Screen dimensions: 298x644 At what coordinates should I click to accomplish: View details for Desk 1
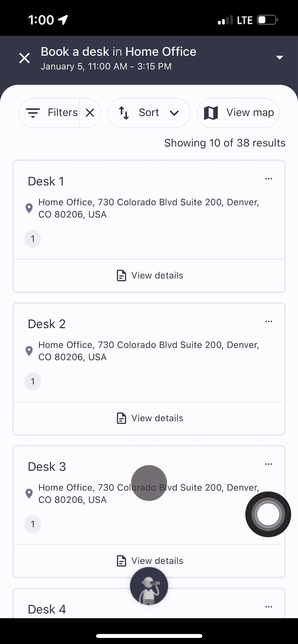click(x=149, y=276)
